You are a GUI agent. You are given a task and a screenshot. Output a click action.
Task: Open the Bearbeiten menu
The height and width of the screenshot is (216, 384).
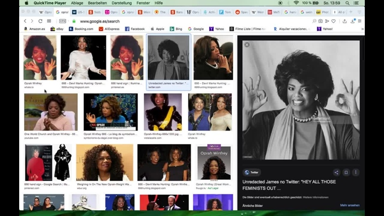point(97,3)
